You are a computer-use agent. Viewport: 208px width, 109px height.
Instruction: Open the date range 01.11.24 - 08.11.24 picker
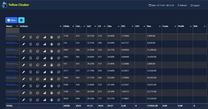coord(161,5)
